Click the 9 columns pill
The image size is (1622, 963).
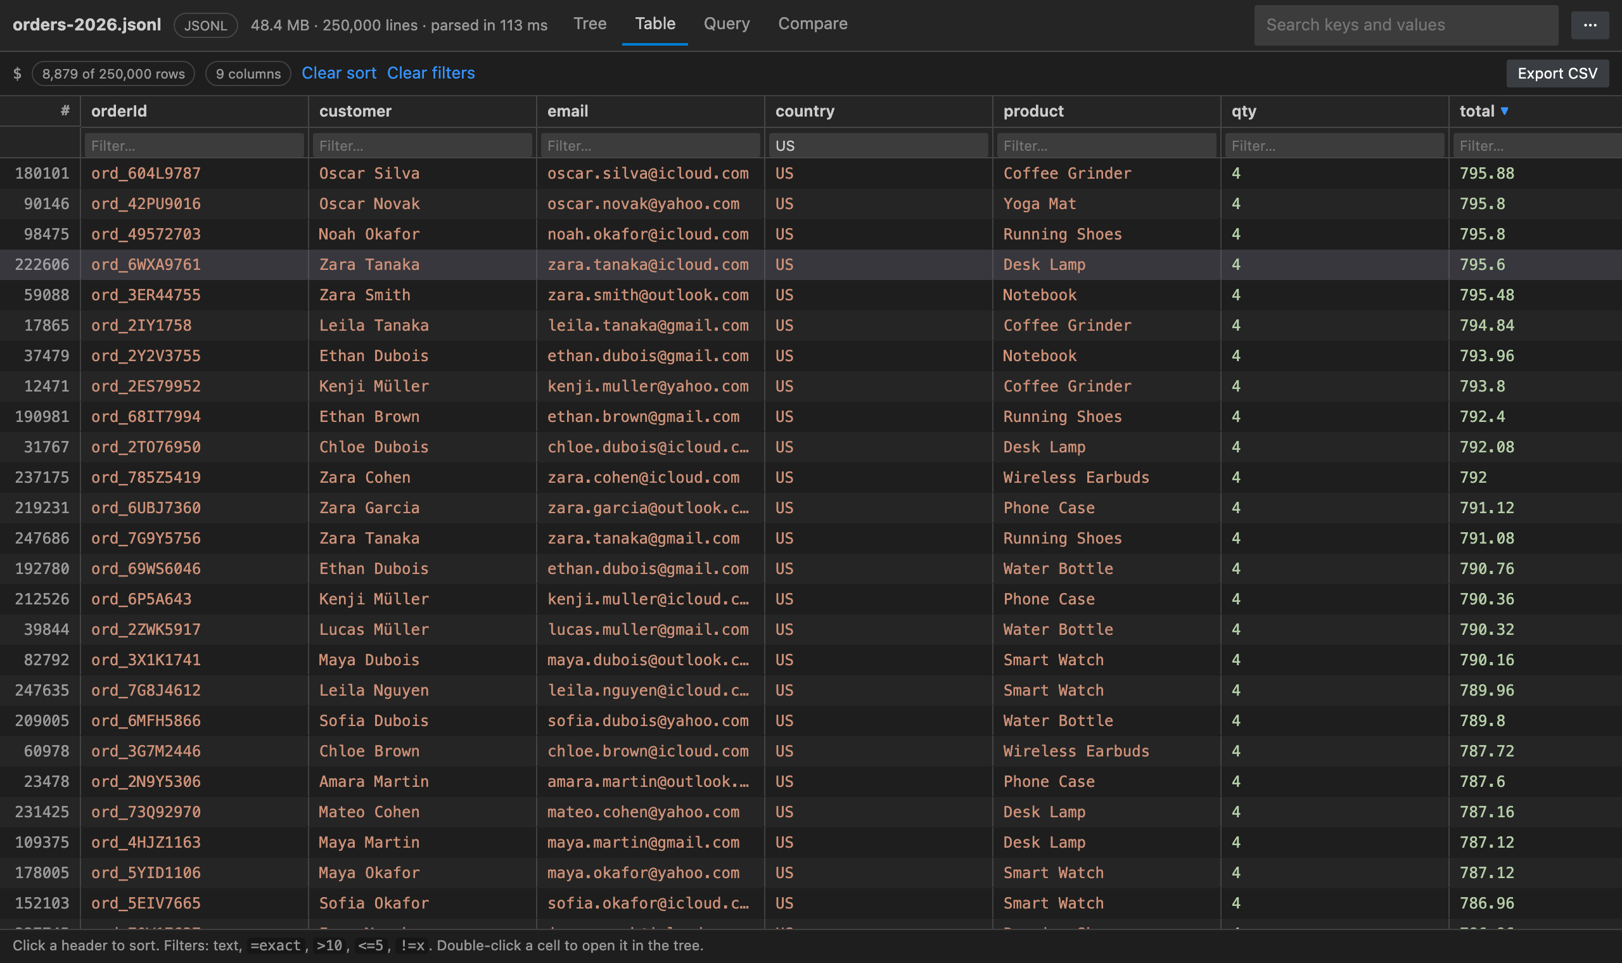tap(248, 73)
